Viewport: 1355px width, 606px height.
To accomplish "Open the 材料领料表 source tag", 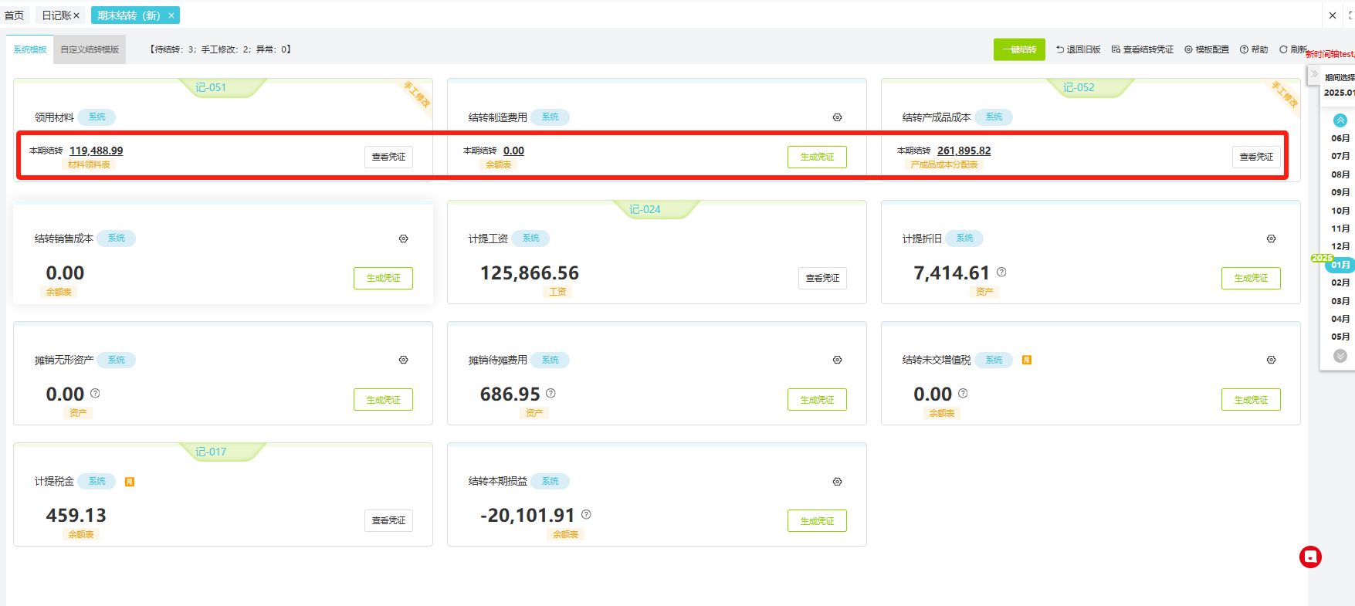I will click(89, 164).
